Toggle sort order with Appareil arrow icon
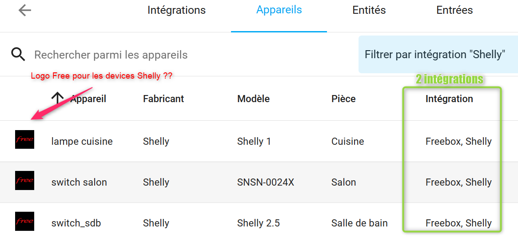 [57, 99]
